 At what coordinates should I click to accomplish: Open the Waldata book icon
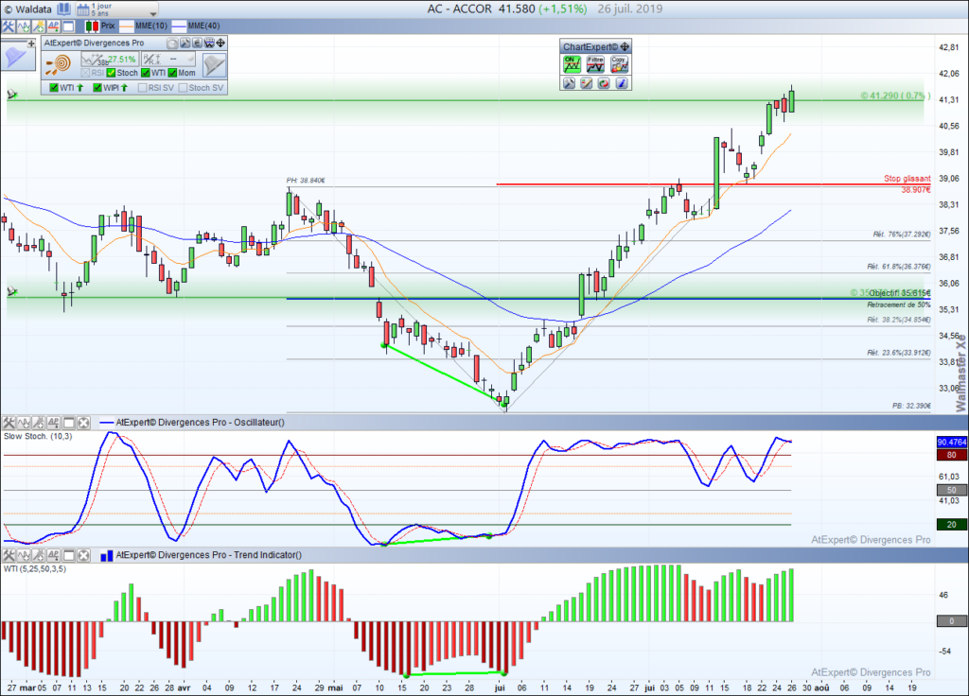point(63,9)
